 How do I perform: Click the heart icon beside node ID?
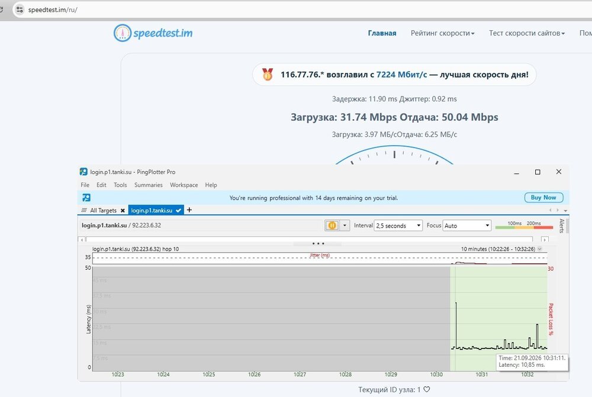coord(427,389)
